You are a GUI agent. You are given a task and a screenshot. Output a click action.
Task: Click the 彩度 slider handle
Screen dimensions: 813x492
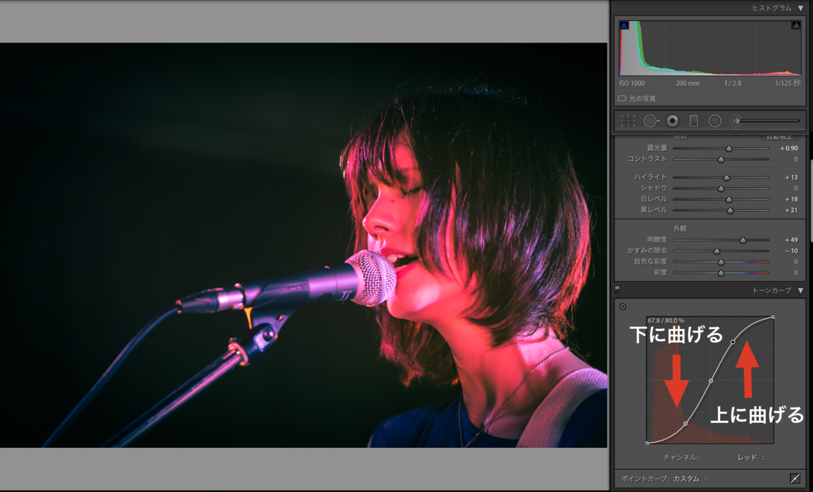tap(721, 272)
